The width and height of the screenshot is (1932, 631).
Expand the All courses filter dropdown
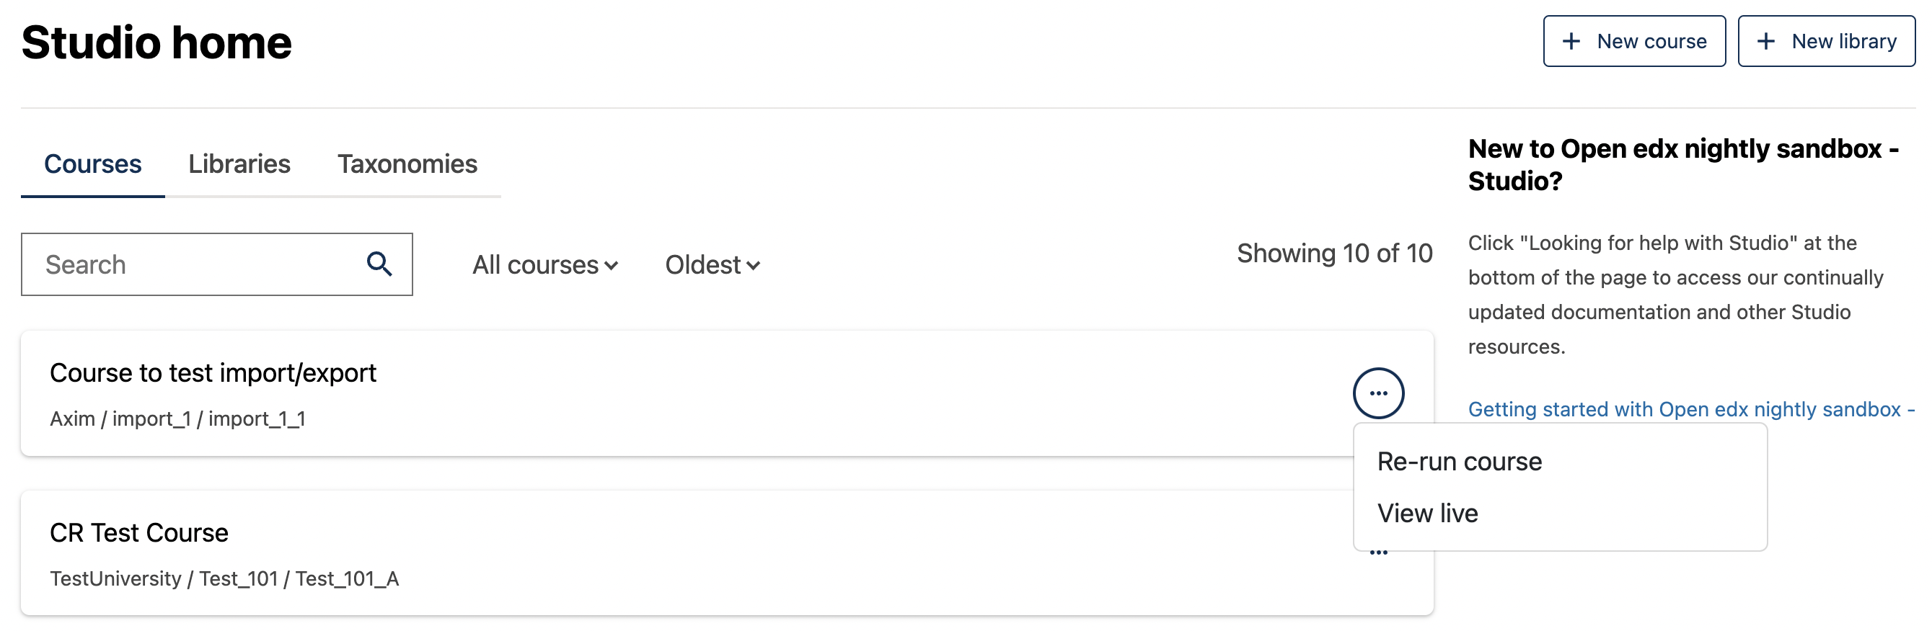click(544, 264)
